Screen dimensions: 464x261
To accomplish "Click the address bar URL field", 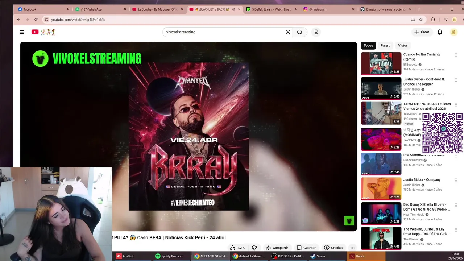I will 228,20.
